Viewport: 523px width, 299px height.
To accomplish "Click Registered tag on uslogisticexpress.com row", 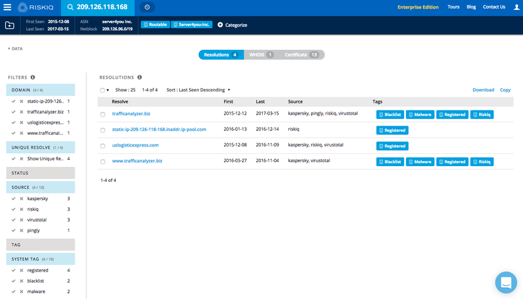I will click(x=392, y=146).
